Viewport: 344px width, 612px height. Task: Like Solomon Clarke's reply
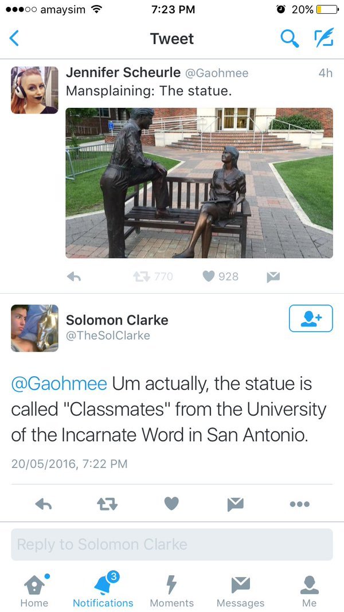pyautogui.click(x=171, y=504)
